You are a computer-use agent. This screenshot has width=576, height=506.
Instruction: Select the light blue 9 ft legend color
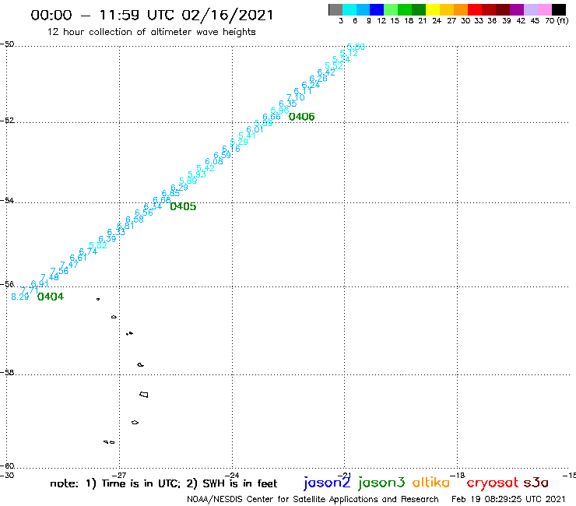point(363,9)
